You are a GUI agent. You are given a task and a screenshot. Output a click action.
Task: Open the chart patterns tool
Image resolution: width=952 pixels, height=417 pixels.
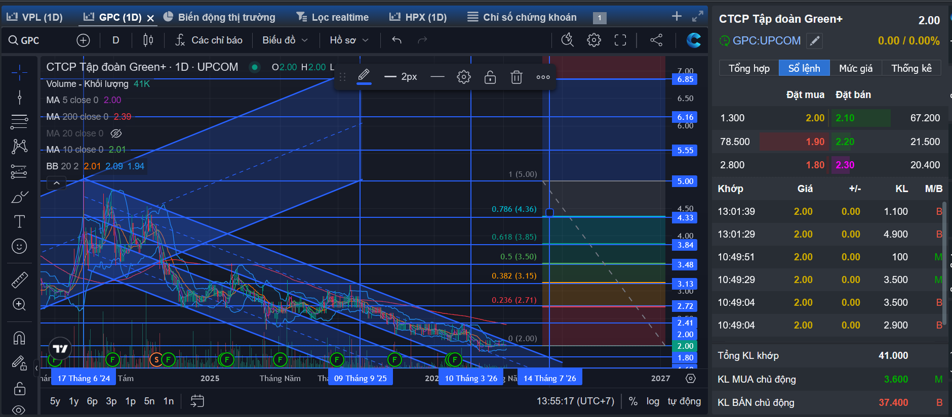(x=19, y=147)
